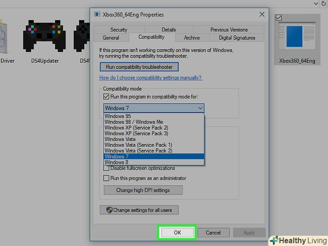Select Windows XP (Service Pack 2)
The height and width of the screenshot is (246, 328).
pyautogui.click(x=154, y=128)
